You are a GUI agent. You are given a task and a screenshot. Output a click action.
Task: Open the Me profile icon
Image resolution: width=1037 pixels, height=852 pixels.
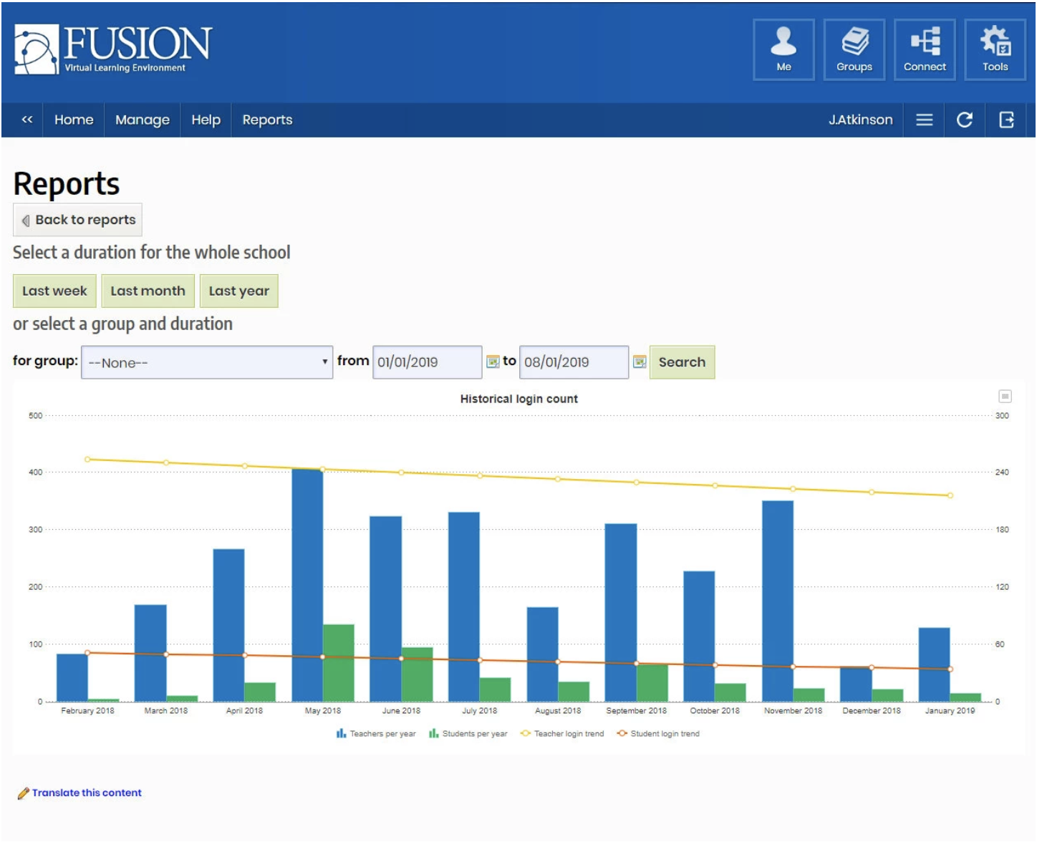(783, 49)
